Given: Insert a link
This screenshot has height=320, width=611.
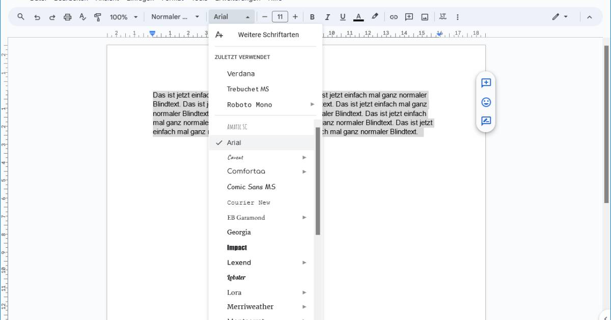Looking at the screenshot, I should pyautogui.click(x=393, y=16).
